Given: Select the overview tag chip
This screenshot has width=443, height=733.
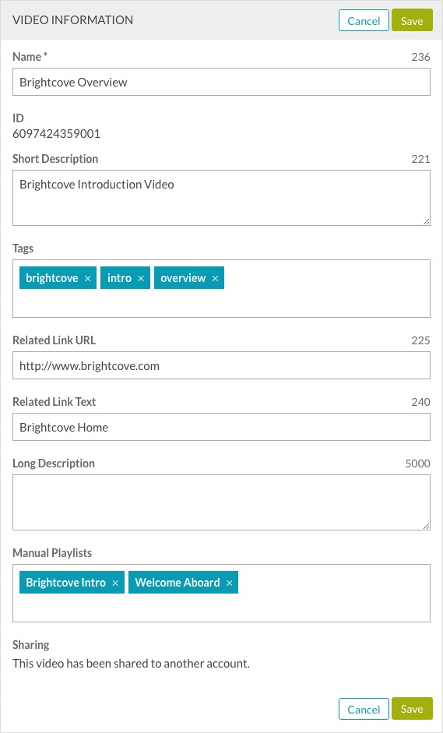Looking at the screenshot, I should click(x=183, y=278).
